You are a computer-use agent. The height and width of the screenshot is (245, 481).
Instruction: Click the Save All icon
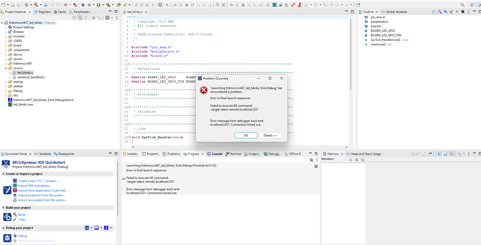click(18, 5)
